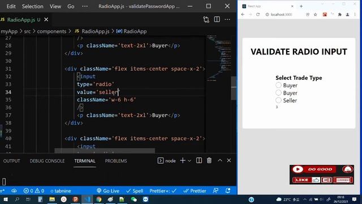Open taskbar search magnifier
The height and width of the screenshot is (204, 362).
click(x=17, y=199)
